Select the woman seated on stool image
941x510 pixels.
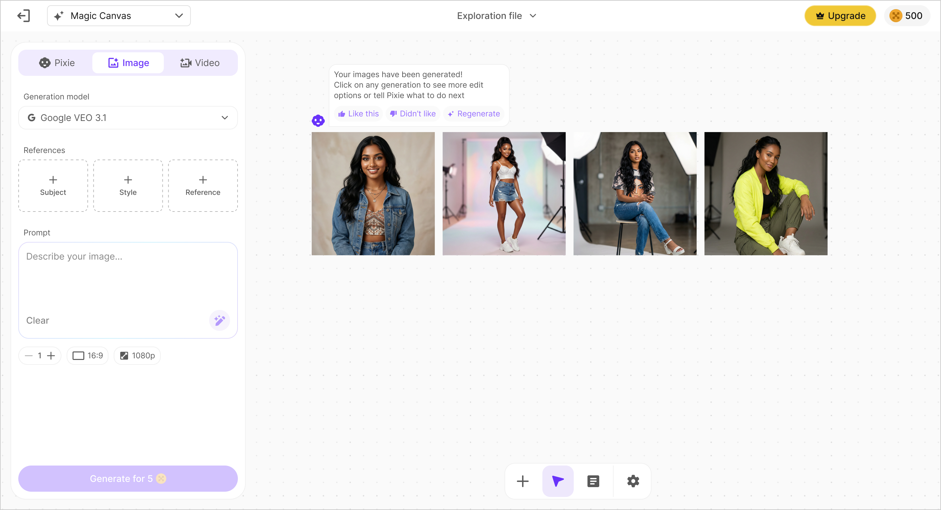click(635, 194)
